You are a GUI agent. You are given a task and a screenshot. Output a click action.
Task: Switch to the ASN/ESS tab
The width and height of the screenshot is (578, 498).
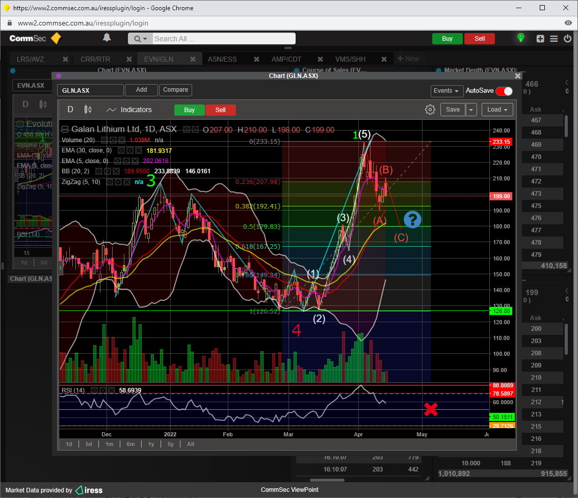click(222, 59)
